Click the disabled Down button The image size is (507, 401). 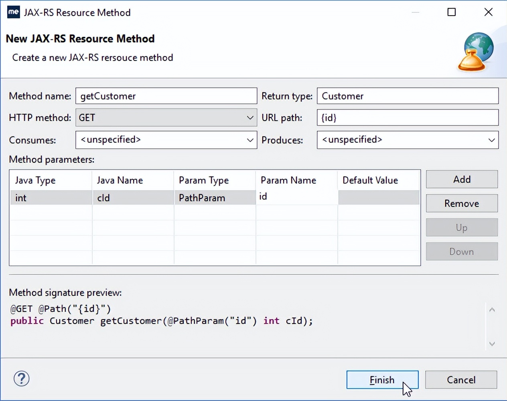click(461, 251)
